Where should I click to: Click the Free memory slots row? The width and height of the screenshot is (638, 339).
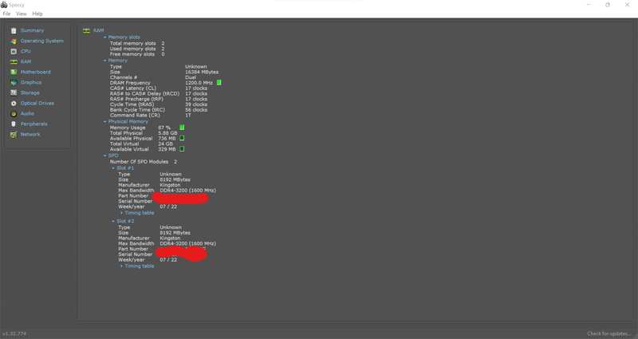(x=137, y=54)
